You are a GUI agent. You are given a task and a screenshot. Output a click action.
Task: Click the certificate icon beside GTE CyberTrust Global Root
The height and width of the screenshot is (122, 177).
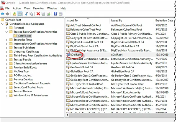click(x=68, y=84)
